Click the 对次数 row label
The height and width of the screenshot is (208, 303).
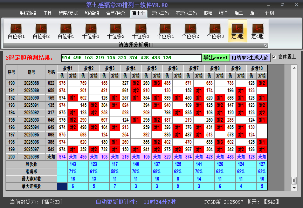[x=31, y=164]
